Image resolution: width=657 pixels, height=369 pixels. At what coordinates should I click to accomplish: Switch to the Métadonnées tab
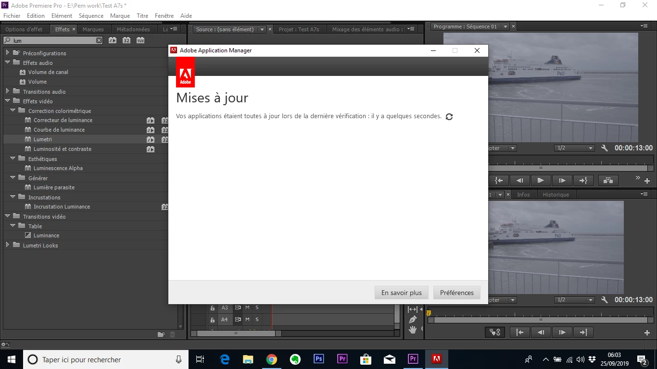tap(133, 29)
